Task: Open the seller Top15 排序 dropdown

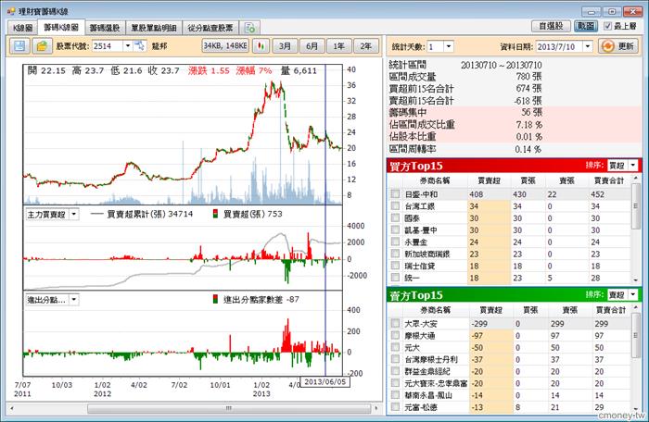Action: [x=633, y=294]
